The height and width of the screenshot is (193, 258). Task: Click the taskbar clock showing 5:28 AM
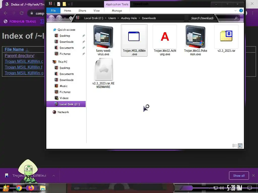click(x=235, y=188)
